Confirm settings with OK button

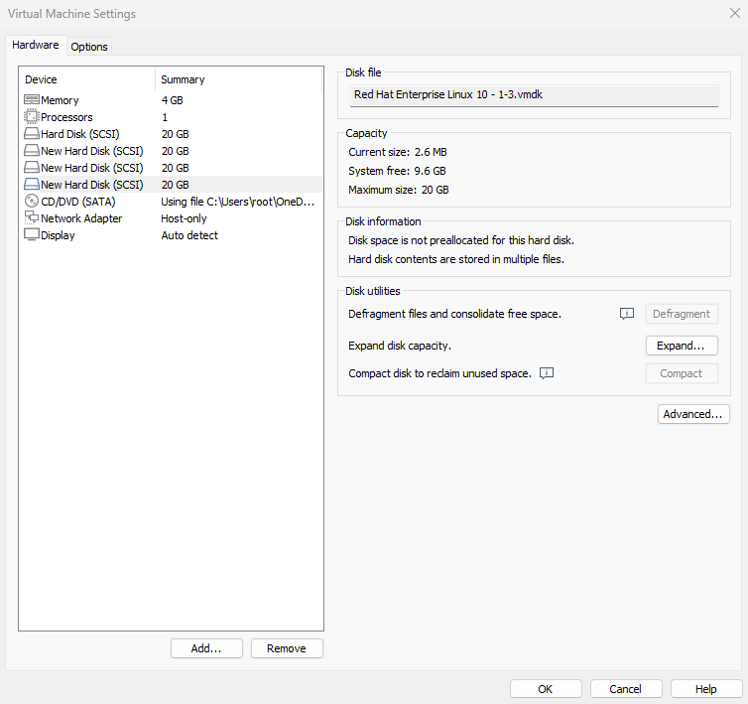click(546, 689)
